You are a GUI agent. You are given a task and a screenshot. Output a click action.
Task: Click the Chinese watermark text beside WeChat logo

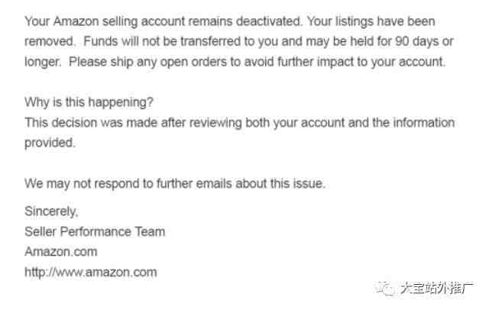coord(436,288)
